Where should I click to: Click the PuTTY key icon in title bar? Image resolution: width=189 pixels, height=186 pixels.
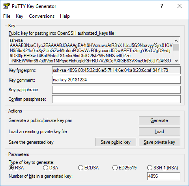point(6,6)
